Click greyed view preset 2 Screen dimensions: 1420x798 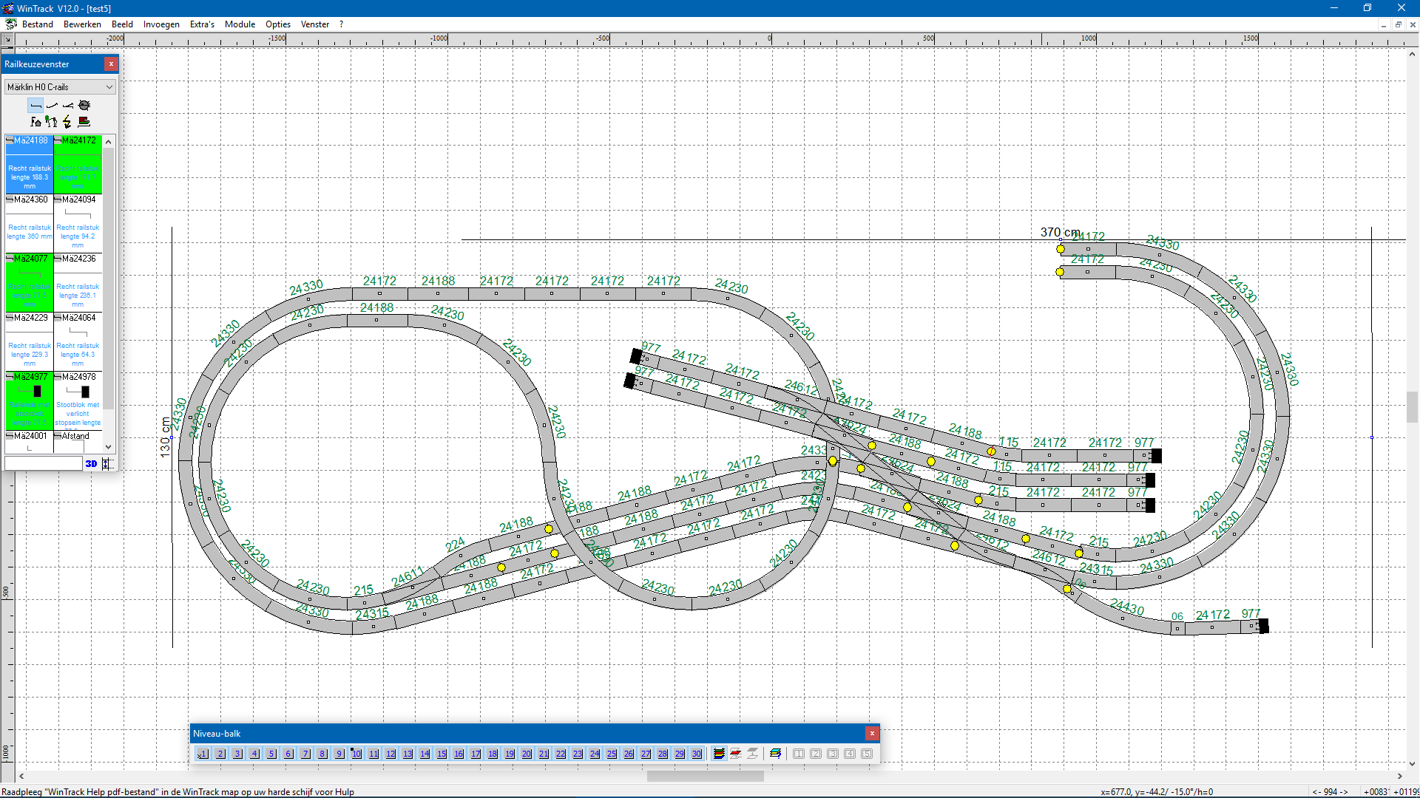click(x=816, y=754)
